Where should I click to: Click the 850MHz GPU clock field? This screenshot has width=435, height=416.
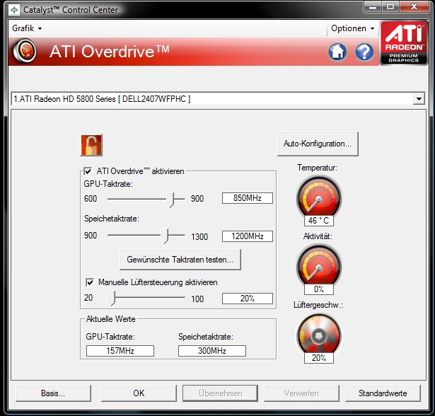tap(247, 198)
